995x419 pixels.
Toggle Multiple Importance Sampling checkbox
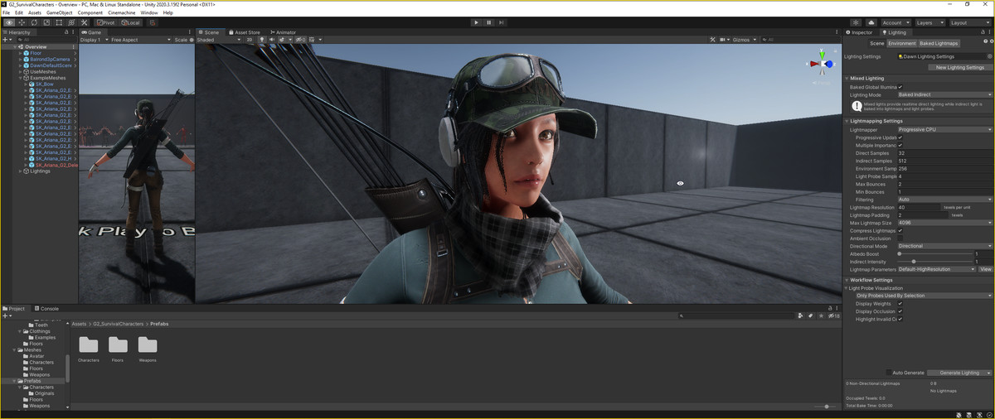[900, 146]
